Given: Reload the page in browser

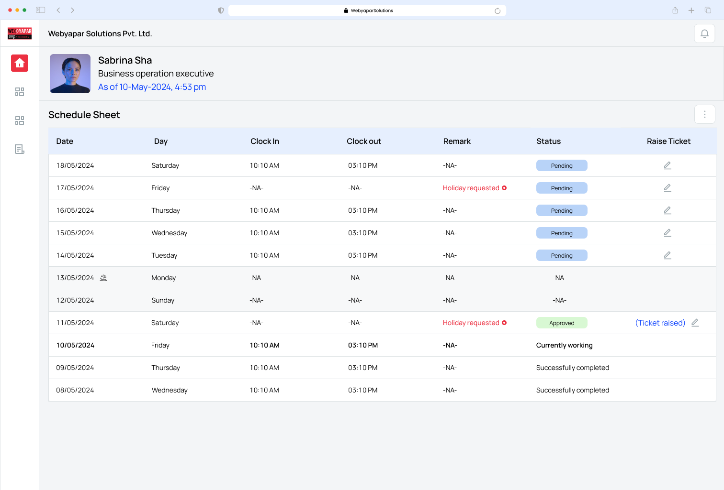Looking at the screenshot, I should coord(498,11).
